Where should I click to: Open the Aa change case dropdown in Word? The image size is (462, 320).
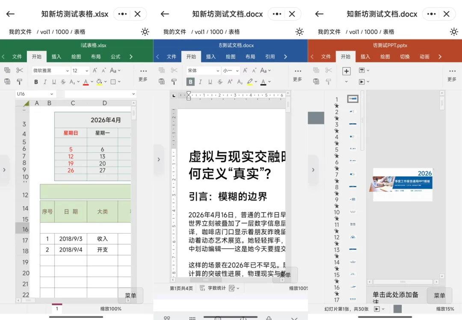tap(265, 71)
